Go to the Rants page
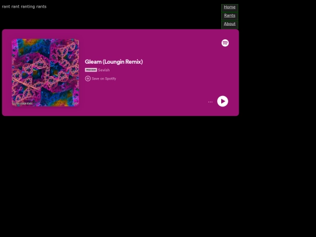The image size is (316, 237). click(x=229, y=16)
